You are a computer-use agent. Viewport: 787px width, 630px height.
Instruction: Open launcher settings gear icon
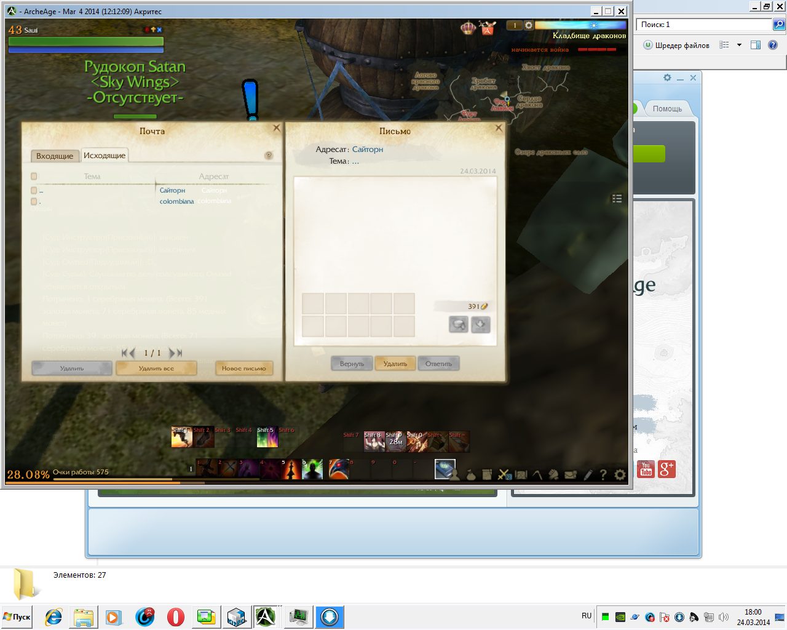coord(667,78)
